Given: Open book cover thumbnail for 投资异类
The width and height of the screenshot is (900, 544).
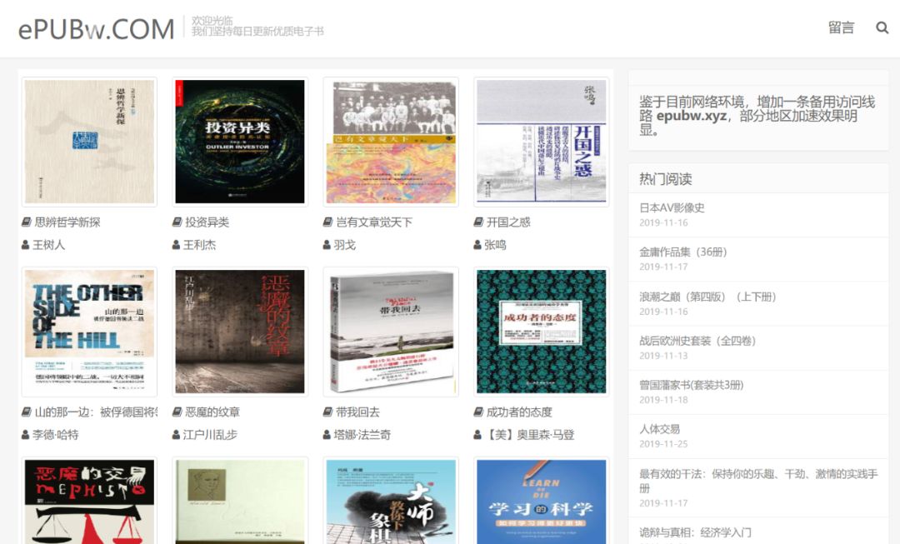Looking at the screenshot, I should 240,141.
